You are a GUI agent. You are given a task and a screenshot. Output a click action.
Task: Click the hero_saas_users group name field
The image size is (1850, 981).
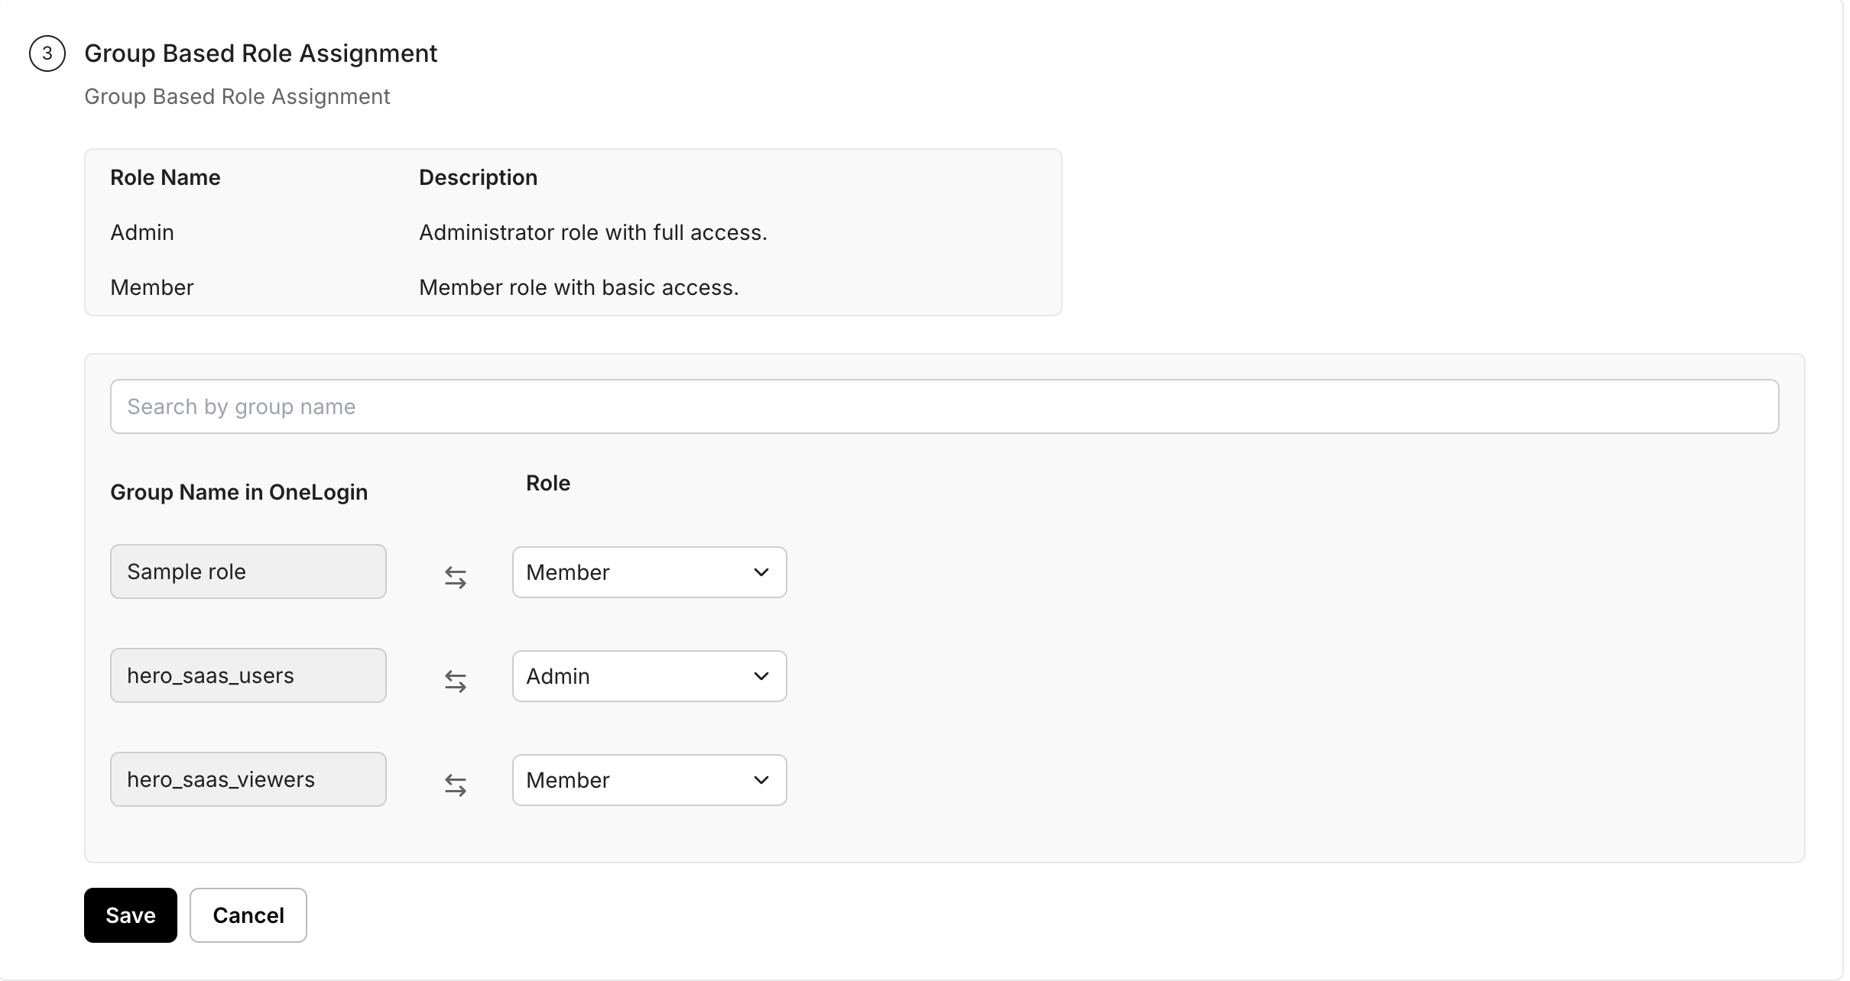click(248, 675)
